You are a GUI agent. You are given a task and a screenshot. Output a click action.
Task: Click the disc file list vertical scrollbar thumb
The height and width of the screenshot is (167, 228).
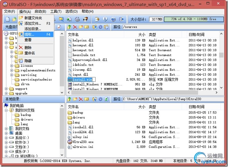pos(221,55)
